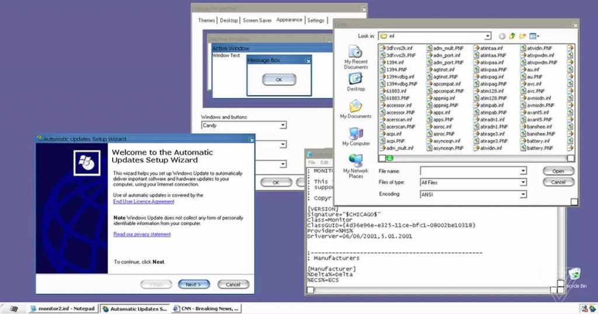Open the Edit menu in Notepad
The width and height of the screenshot is (598, 314).
[x=325, y=162]
